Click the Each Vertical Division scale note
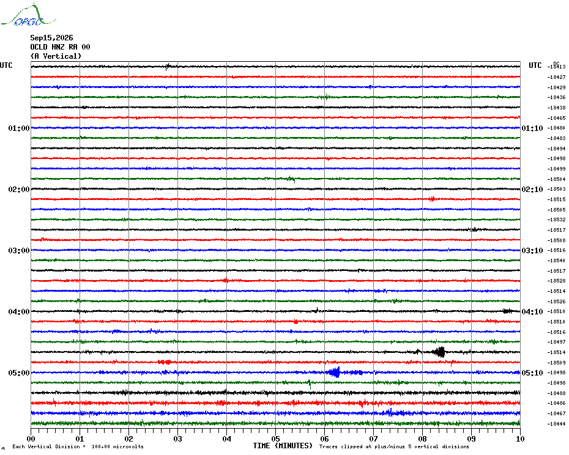The height and width of the screenshot is (455, 569). (x=78, y=446)
